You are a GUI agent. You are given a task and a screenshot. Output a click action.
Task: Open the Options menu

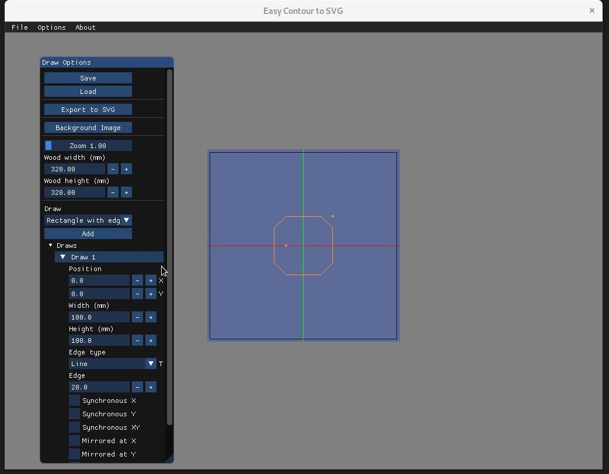51,27
